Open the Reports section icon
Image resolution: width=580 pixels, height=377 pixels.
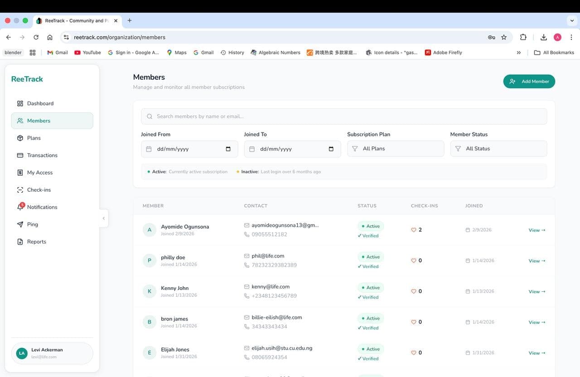(x=19, y=242)
